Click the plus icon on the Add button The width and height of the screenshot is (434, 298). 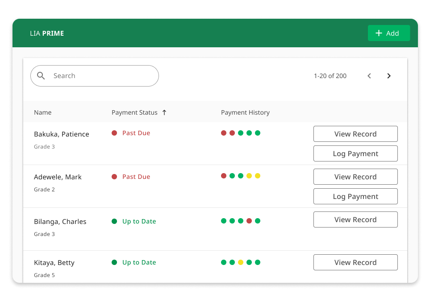click(379, 33)
